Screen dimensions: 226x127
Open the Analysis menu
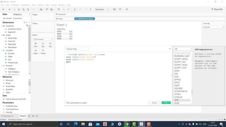coord(41,5)
